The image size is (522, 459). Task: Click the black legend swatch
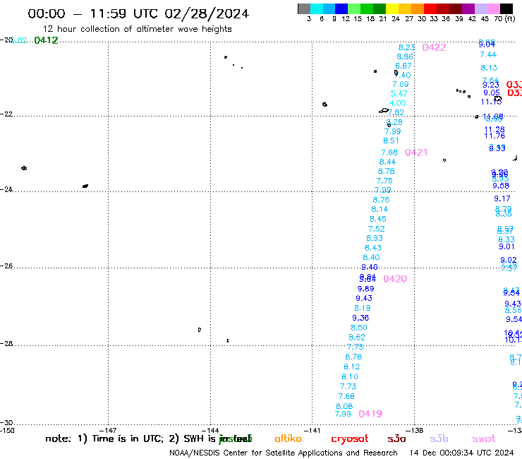506,8
